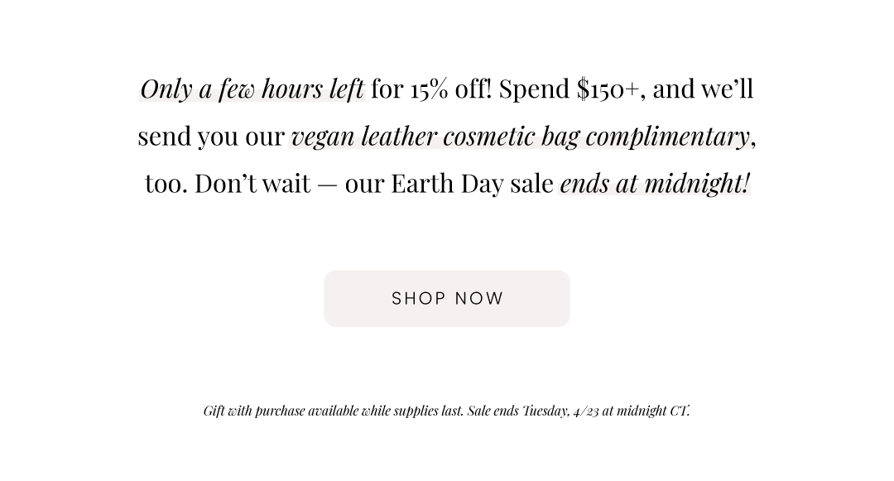This screenshot has width=894, height=481.
Task: Click the SHOP NOW button
Action: pyautogui.click(x=446, y=299)
